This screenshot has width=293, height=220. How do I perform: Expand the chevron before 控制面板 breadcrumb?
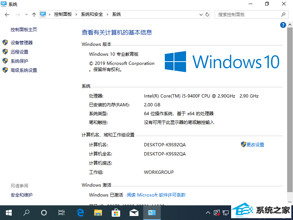coord(49,14)
